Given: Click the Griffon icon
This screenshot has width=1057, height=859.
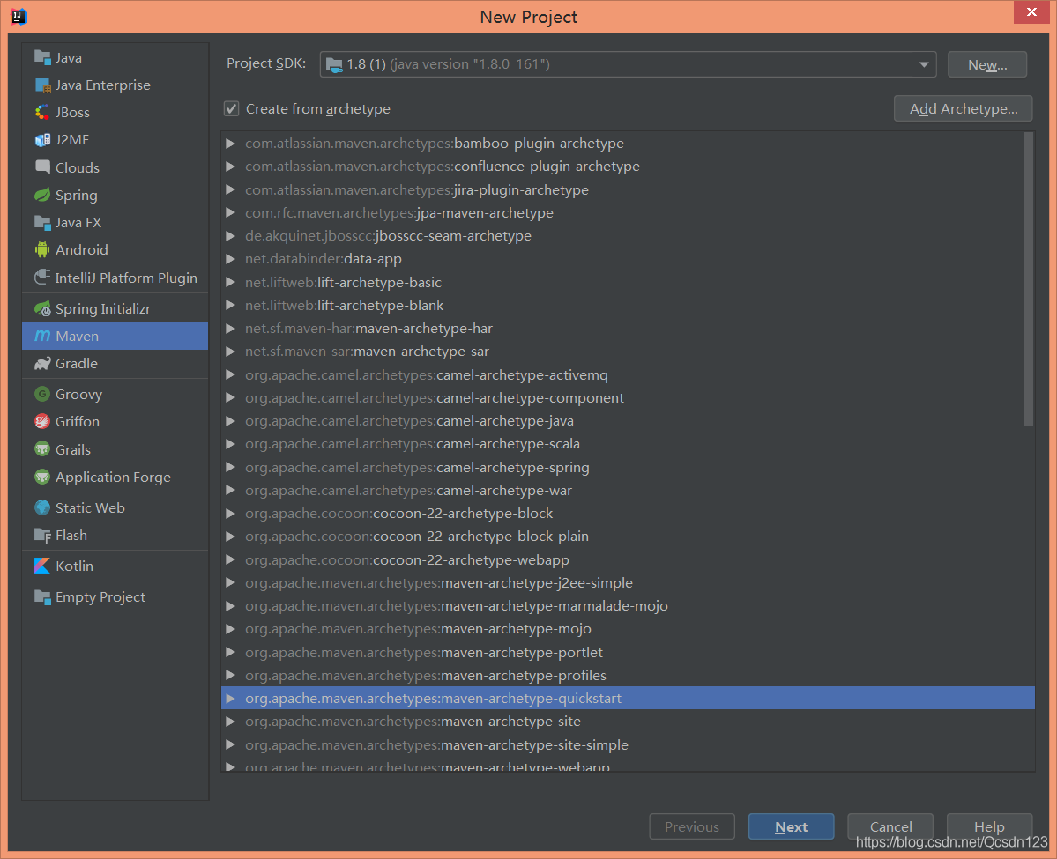Looking at the screenshot, I should click(42, 422).
